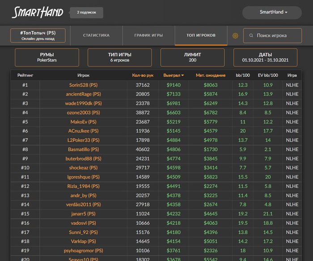Click the SmartHand logo
The image size is (313, 261).
[38, 12]
